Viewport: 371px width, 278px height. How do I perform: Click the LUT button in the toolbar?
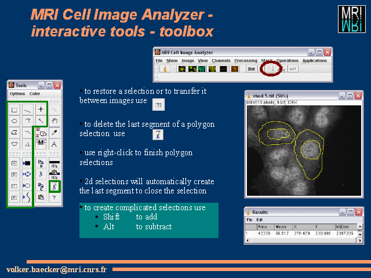[x=293, y=69]
